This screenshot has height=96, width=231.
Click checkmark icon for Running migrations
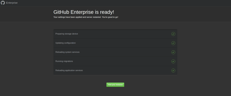click(x=173, y=62)
